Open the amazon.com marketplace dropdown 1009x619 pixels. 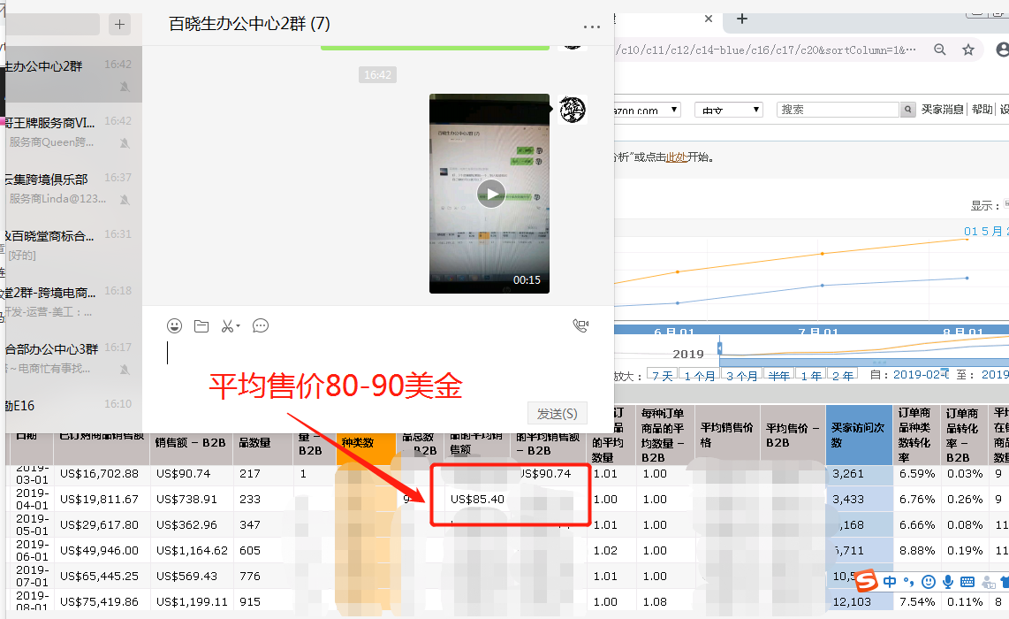[648, 110]
